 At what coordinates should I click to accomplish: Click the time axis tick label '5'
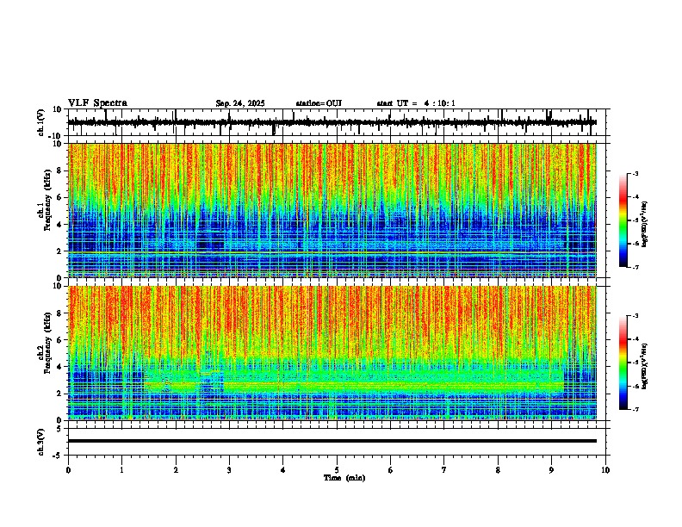point(337,470)
